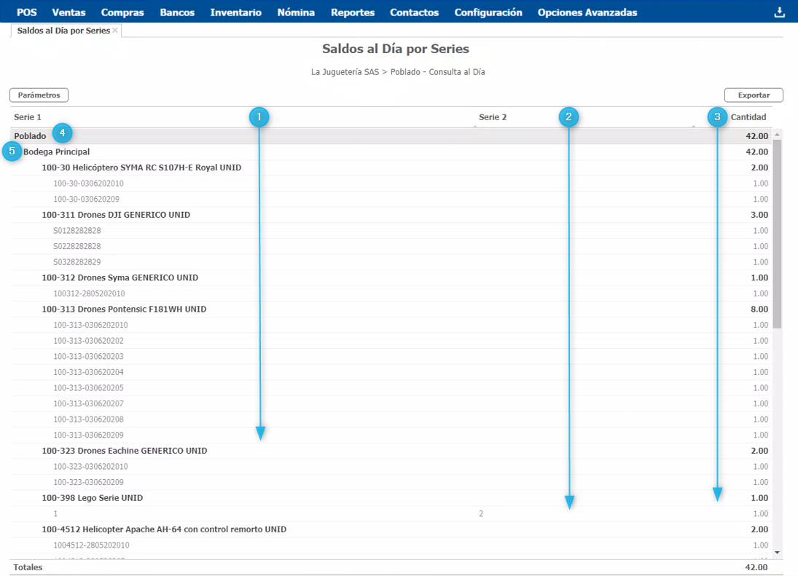798x576 pixels.
Task: Click numbered marker 3 badge
Action: (x=718, y=117)
